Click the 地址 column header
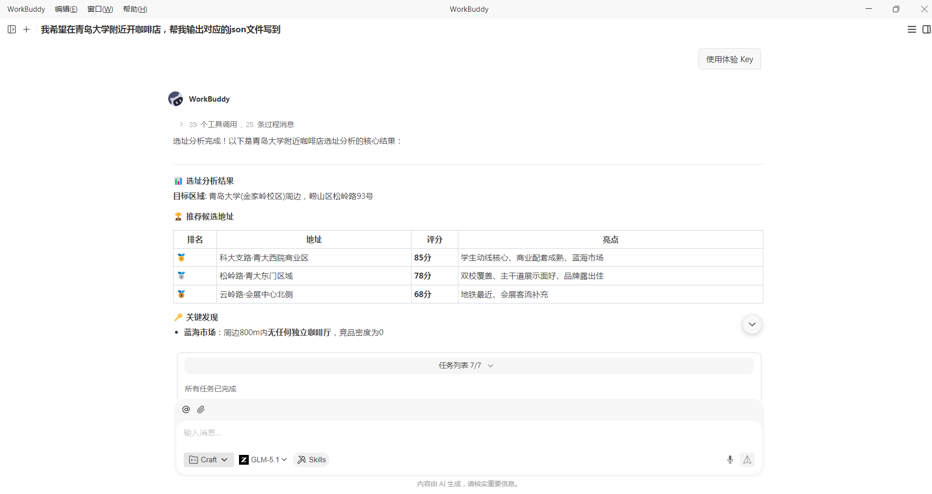 314,239
